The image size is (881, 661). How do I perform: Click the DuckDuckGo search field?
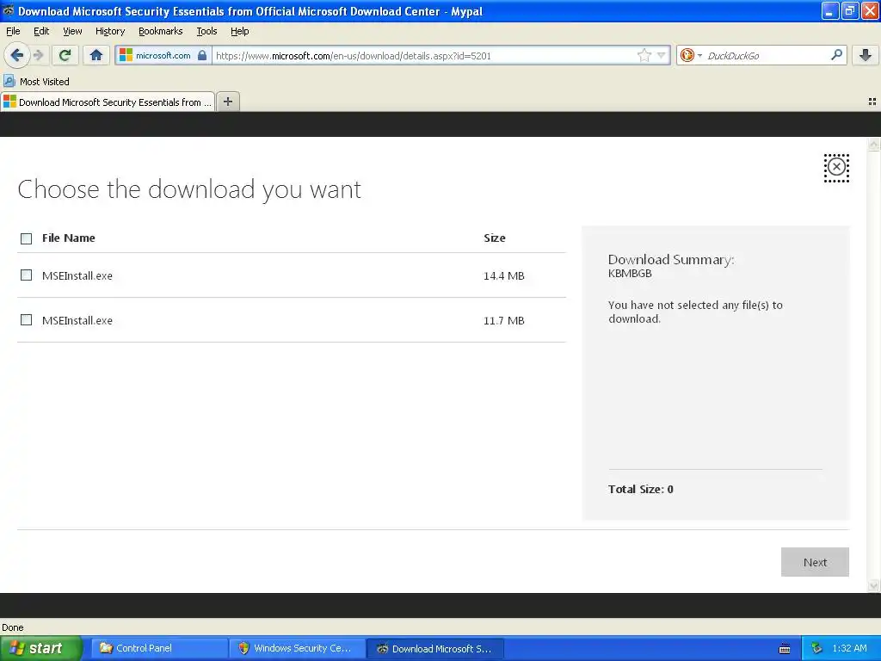pyautogui.click(x=766, y=56)
